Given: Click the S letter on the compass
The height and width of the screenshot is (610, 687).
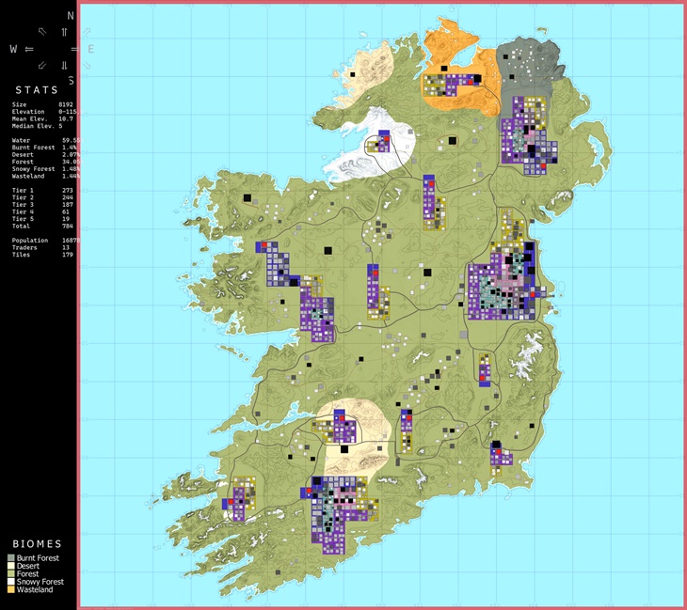Looking at the screenshot, I should [x=71, y=81].
